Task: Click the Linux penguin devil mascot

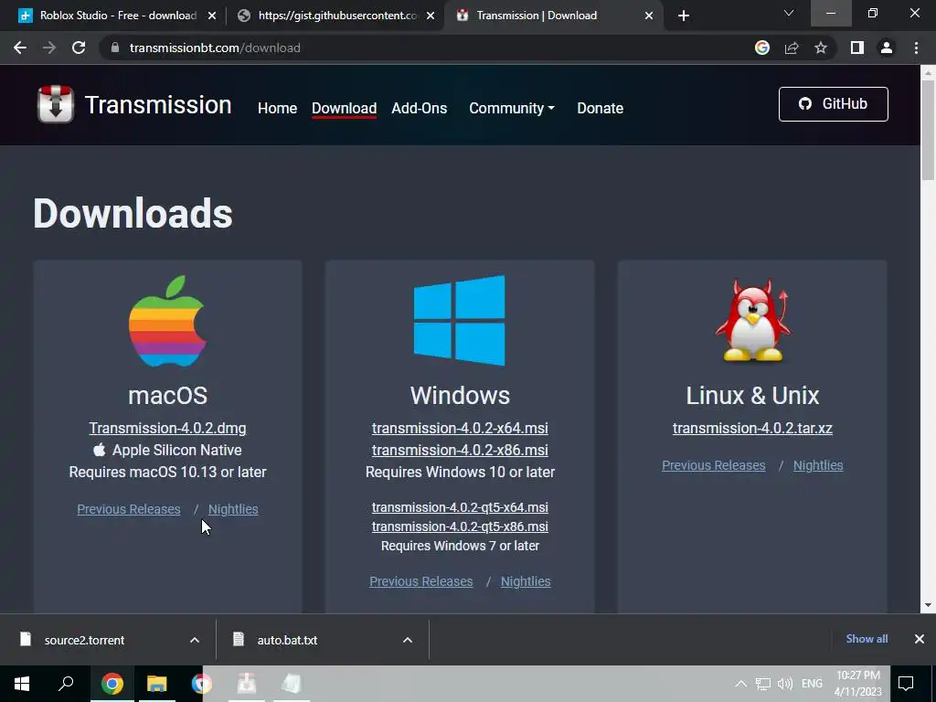Action: coord(753,321)
